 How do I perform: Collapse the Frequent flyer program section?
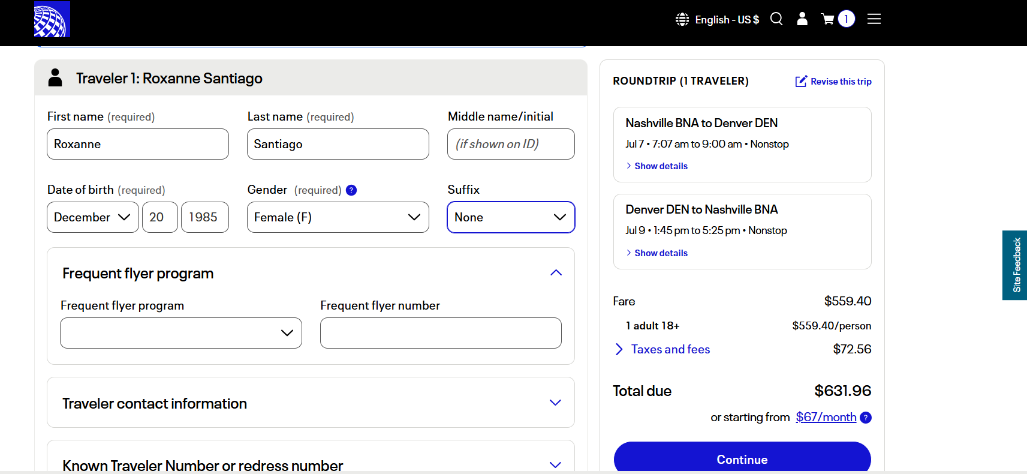point(556,273)
